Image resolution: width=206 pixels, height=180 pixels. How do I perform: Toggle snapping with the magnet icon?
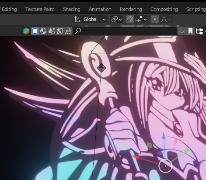point(130,19)
